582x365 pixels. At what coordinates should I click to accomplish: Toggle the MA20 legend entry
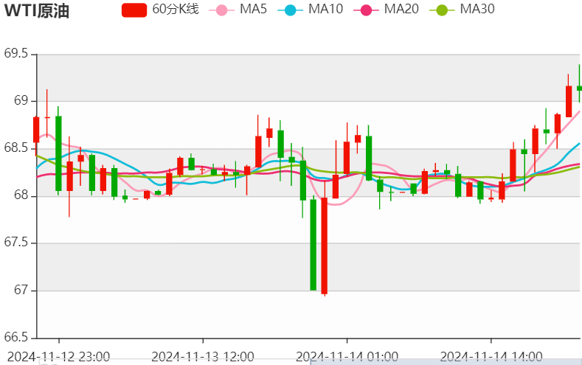tap(386, 10)
